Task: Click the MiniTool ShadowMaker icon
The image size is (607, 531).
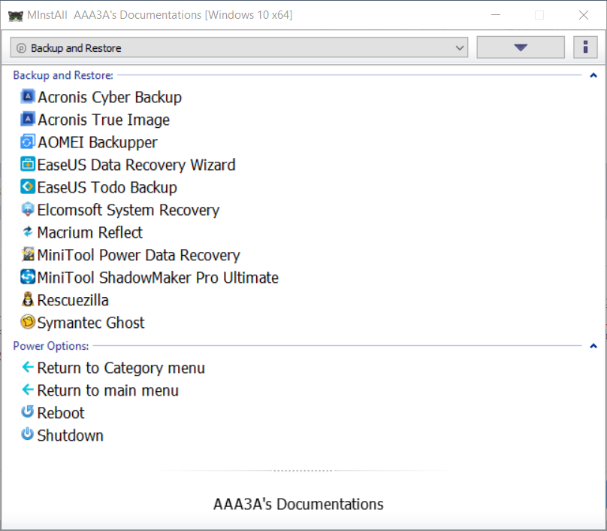Action: (x=28, y=277)
